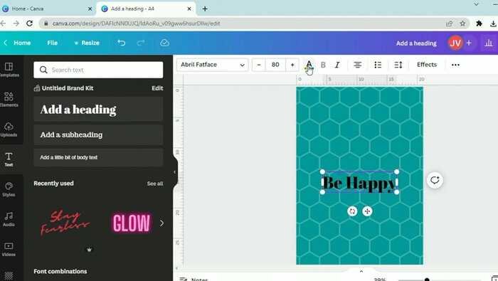
Task: Toggle bold formatting
Action: [x=323, y=65]
